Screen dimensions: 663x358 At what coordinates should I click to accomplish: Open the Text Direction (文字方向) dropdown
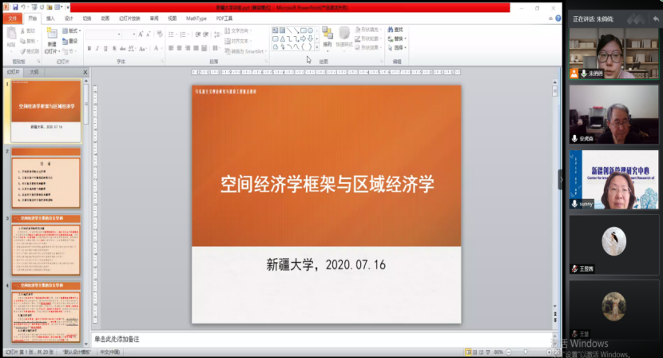pos(238,30)
